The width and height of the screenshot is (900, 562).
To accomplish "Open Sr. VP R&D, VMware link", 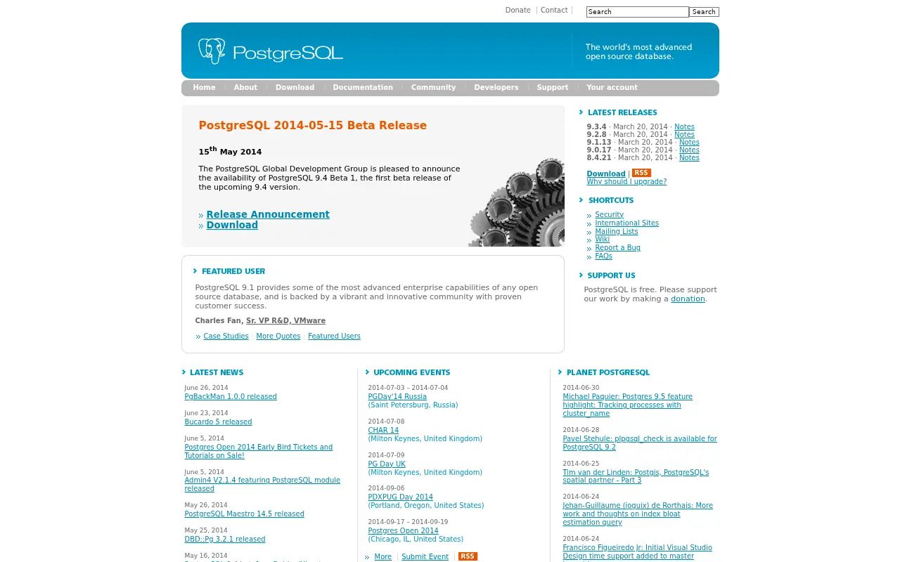I will tap(285, 321).
